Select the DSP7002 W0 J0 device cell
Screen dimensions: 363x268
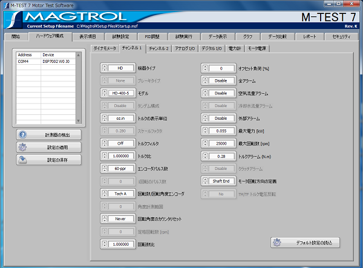tap(58, 61)
